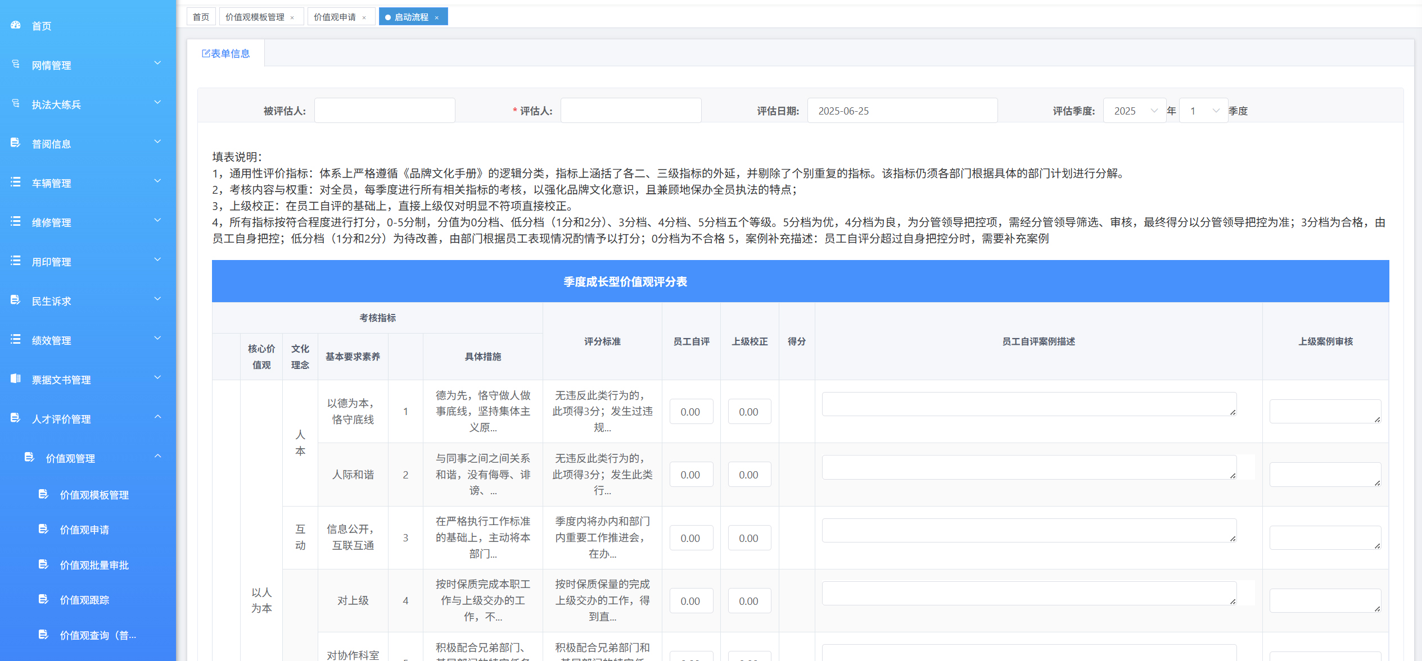
Task: Click case description box for row 1
Action: pyautogui.click(x=1029, y=404)
